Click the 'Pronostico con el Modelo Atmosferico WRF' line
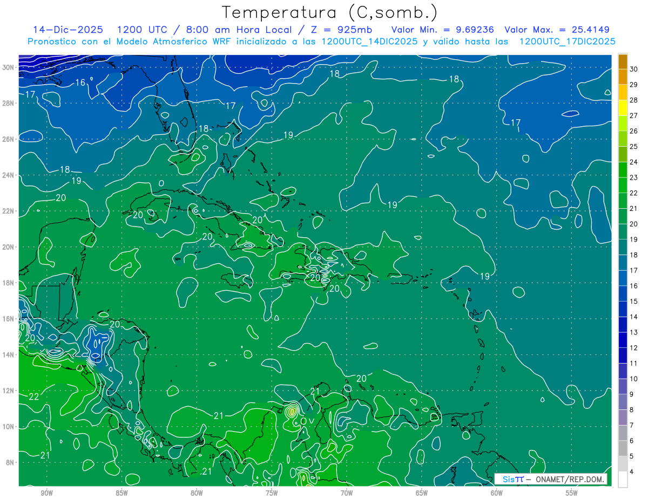Screen dimensions: 648x500 [321, 42]
